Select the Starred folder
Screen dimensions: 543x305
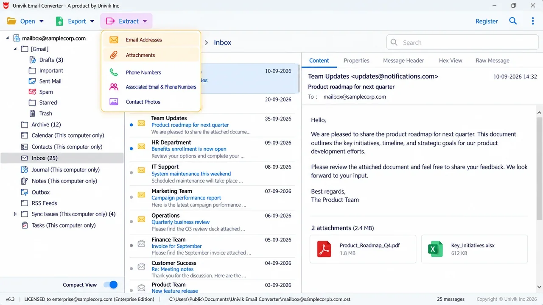(48, 103)
